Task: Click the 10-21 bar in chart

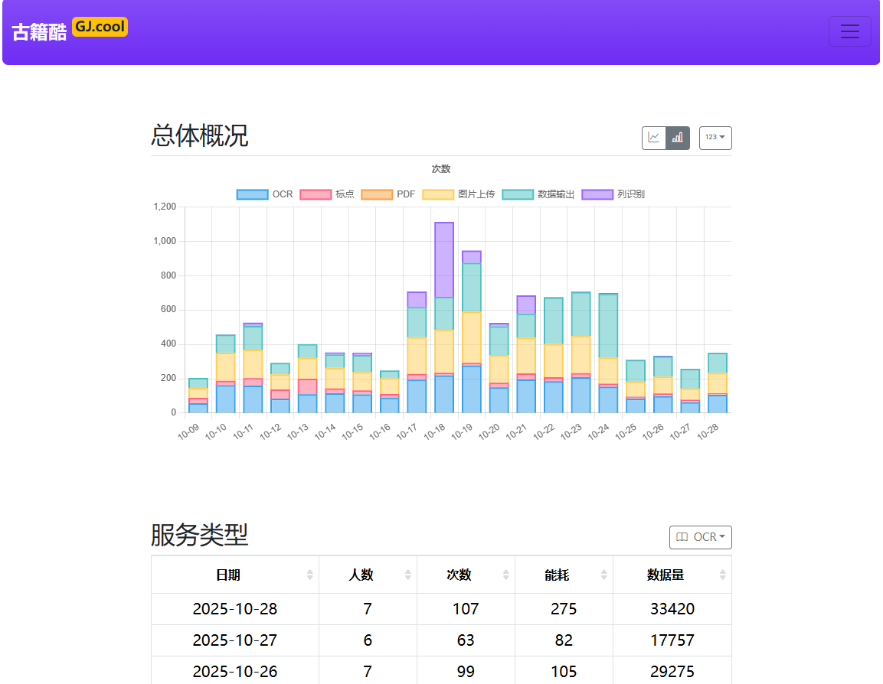Action: click(526, 354)
